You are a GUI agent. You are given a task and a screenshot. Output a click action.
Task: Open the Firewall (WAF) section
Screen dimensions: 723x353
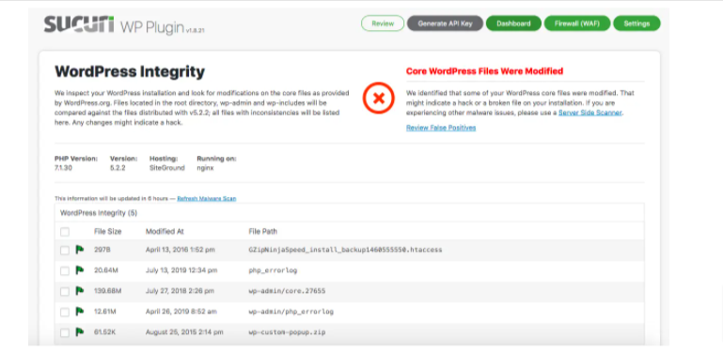click(577, 23)
